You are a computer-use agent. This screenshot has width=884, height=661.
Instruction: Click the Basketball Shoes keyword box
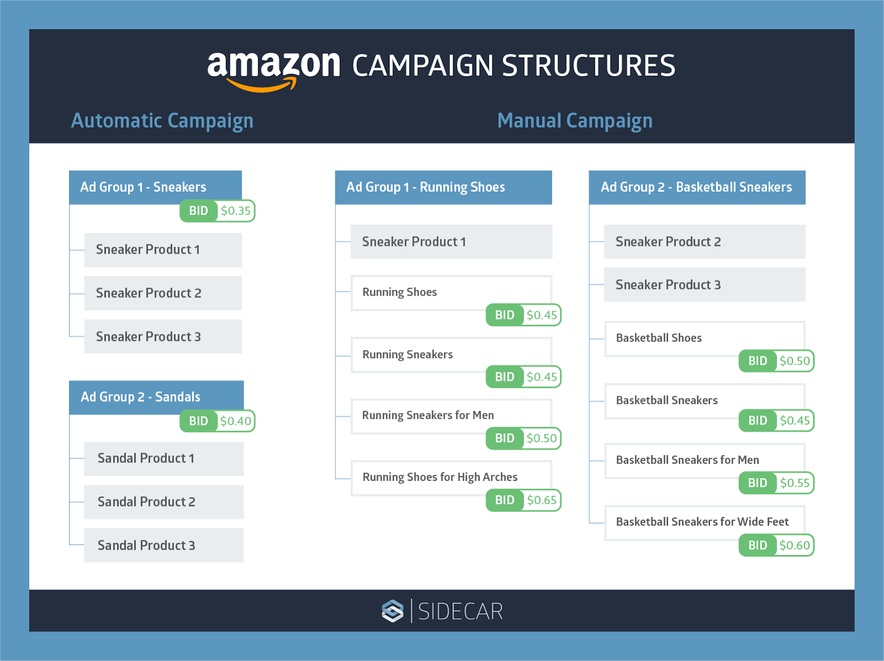(705, 339)
